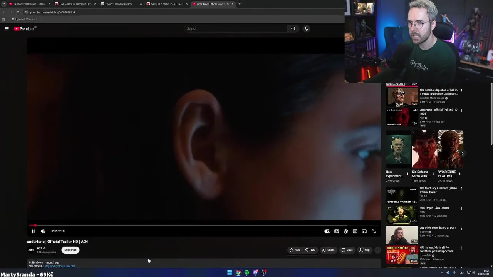
Task: Open options for WOLVERINE vs ATOMIC short
Action: pos(459,174)
